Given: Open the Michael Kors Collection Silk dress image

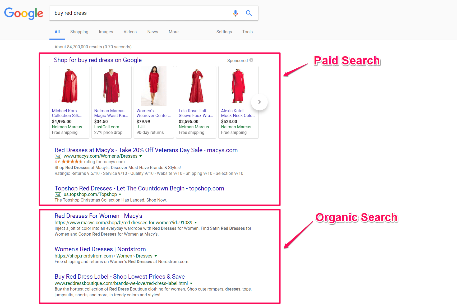Looking at the screenshot, I should tap(69, 86).
